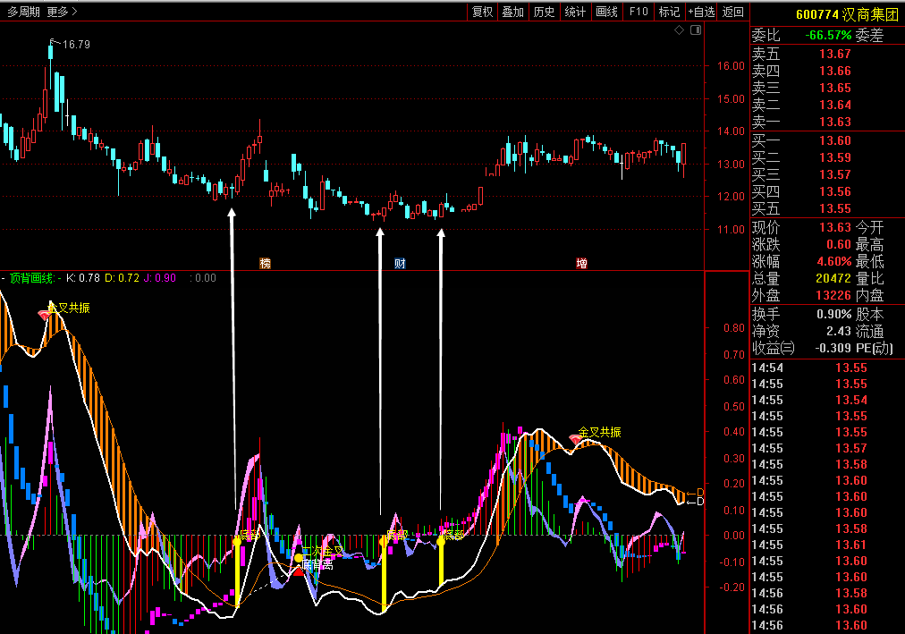Click the 二次金叉 signal label

click(x=323, y=552)
